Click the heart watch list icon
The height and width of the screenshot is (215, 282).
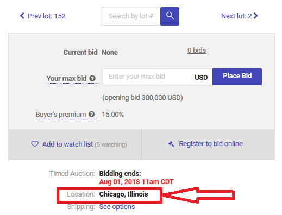coord(35,144)
